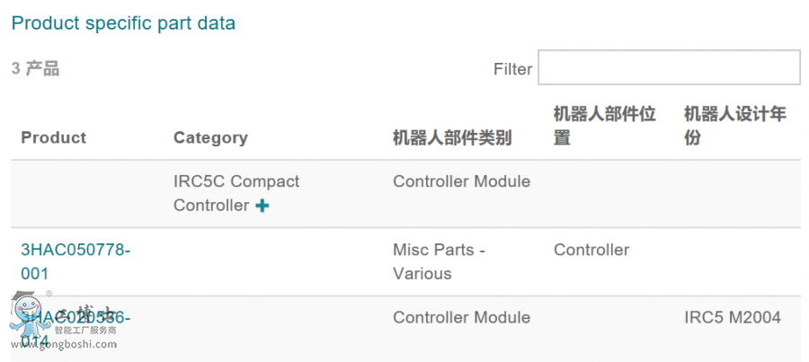Click the 机器人设计年份 column header
Viewport: 809px width, 362px height.
point(735,126)
